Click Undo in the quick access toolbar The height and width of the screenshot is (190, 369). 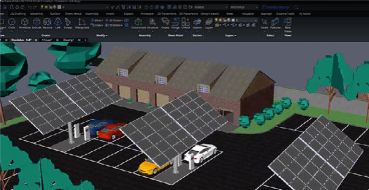(30, 7)
